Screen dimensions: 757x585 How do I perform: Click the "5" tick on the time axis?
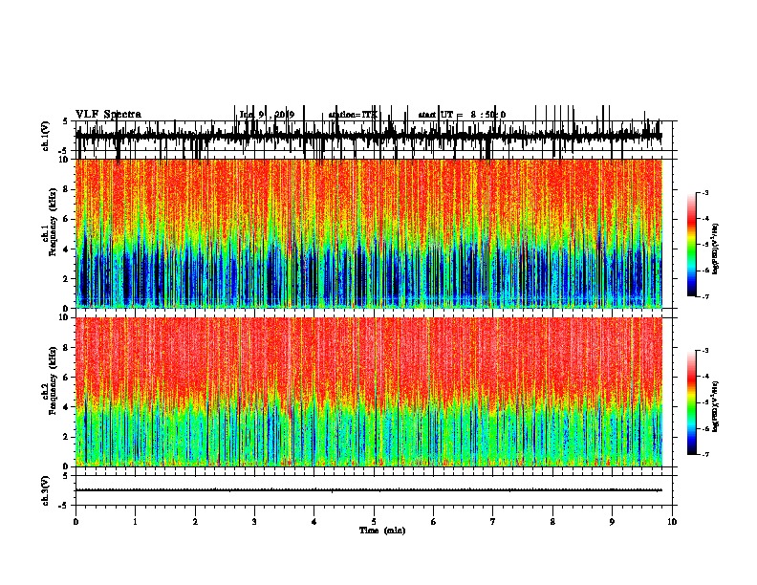pyautogui.click(x=374, y=522)
